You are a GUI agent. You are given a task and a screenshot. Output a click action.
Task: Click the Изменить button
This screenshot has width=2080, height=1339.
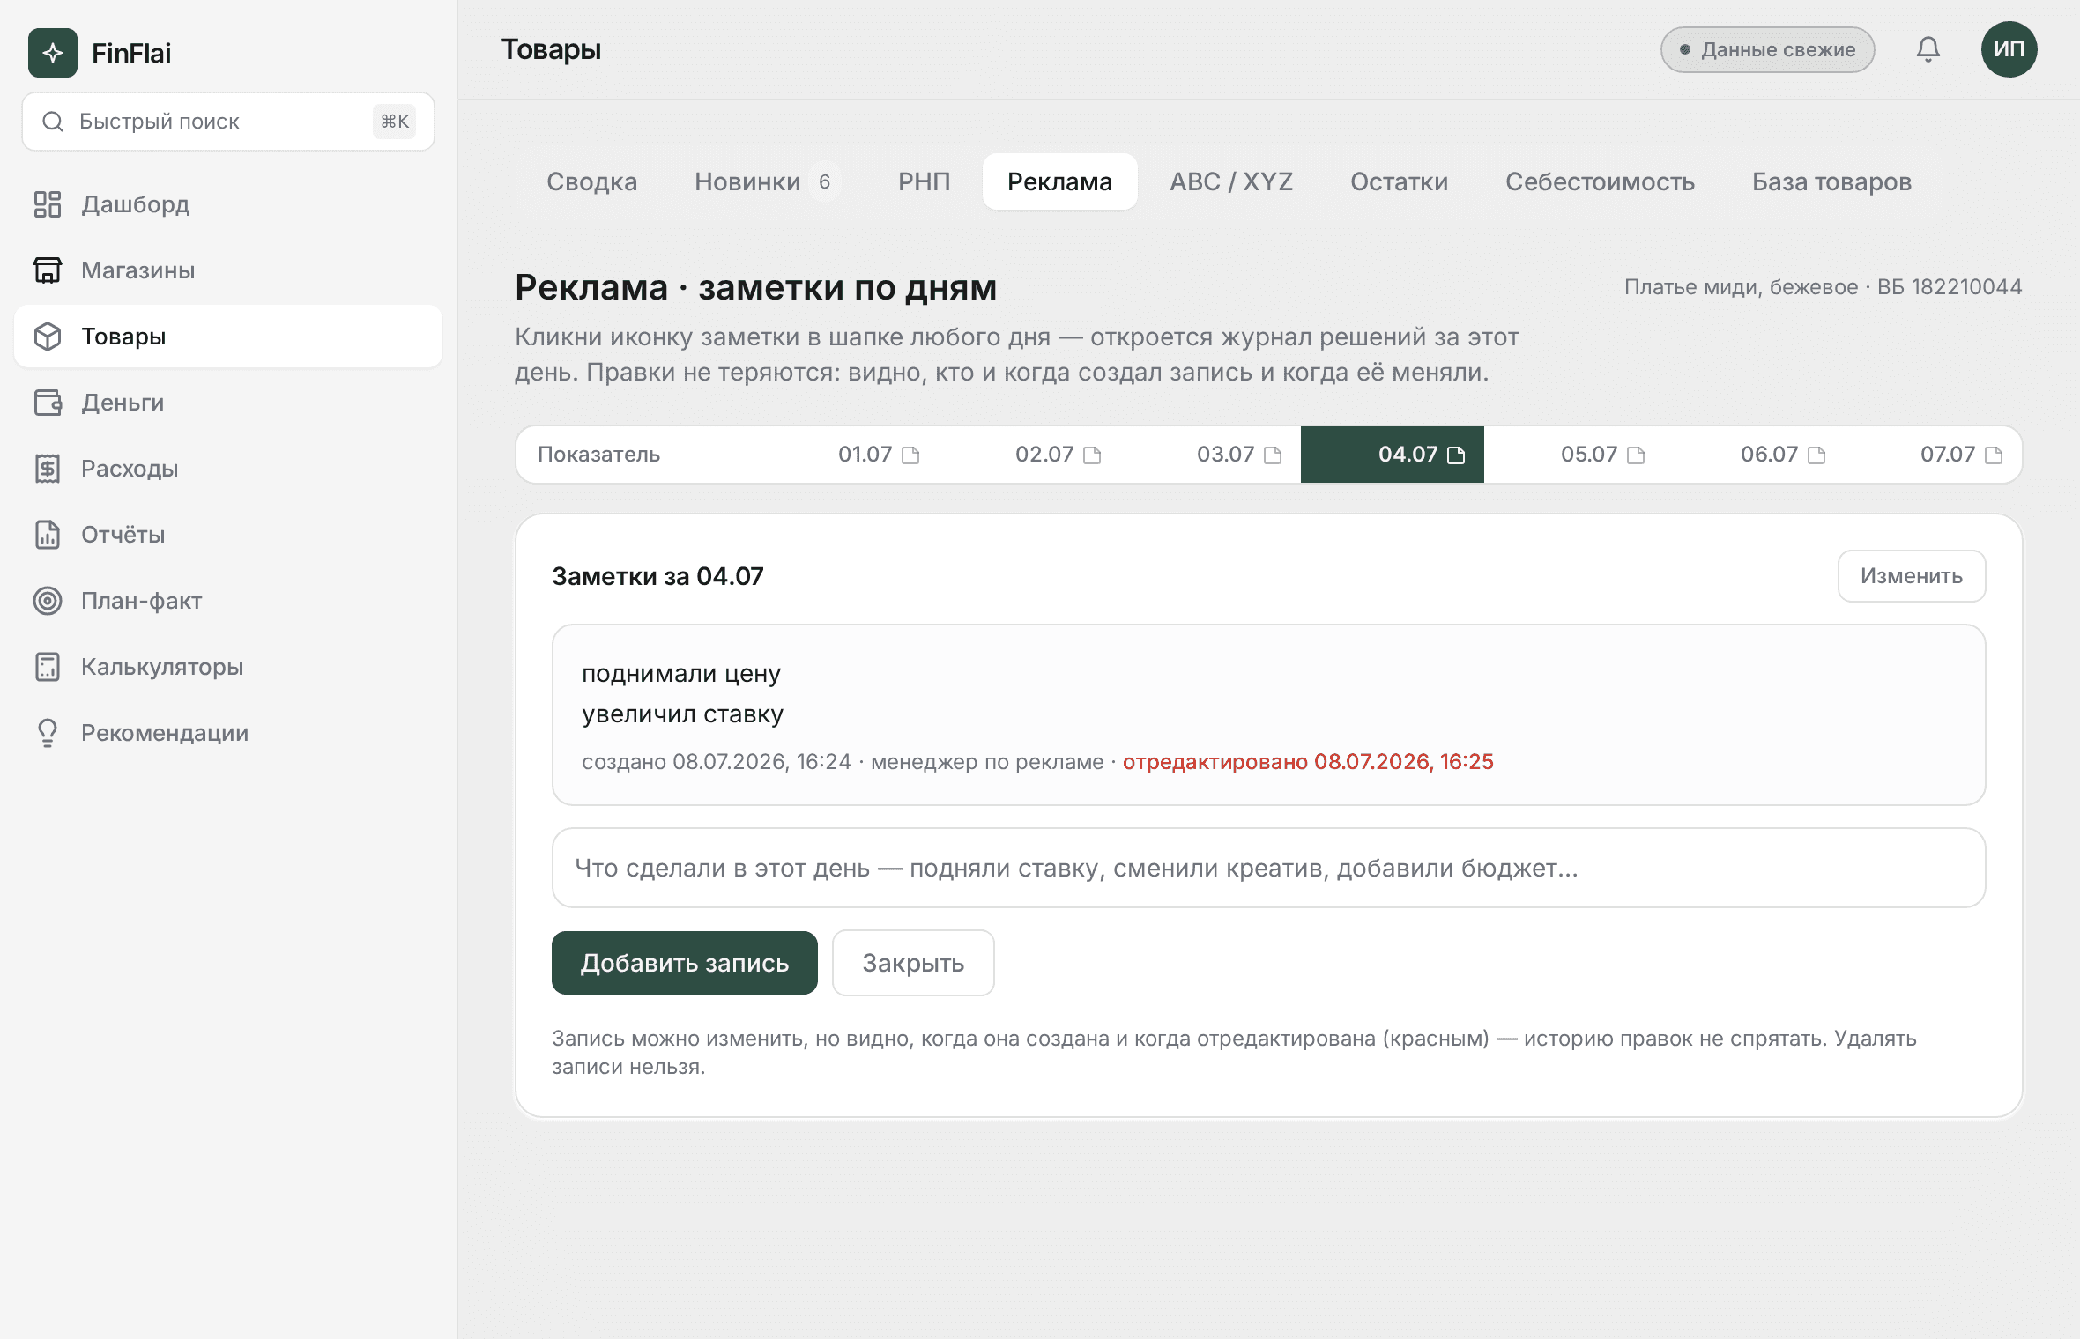[1912, 576]
